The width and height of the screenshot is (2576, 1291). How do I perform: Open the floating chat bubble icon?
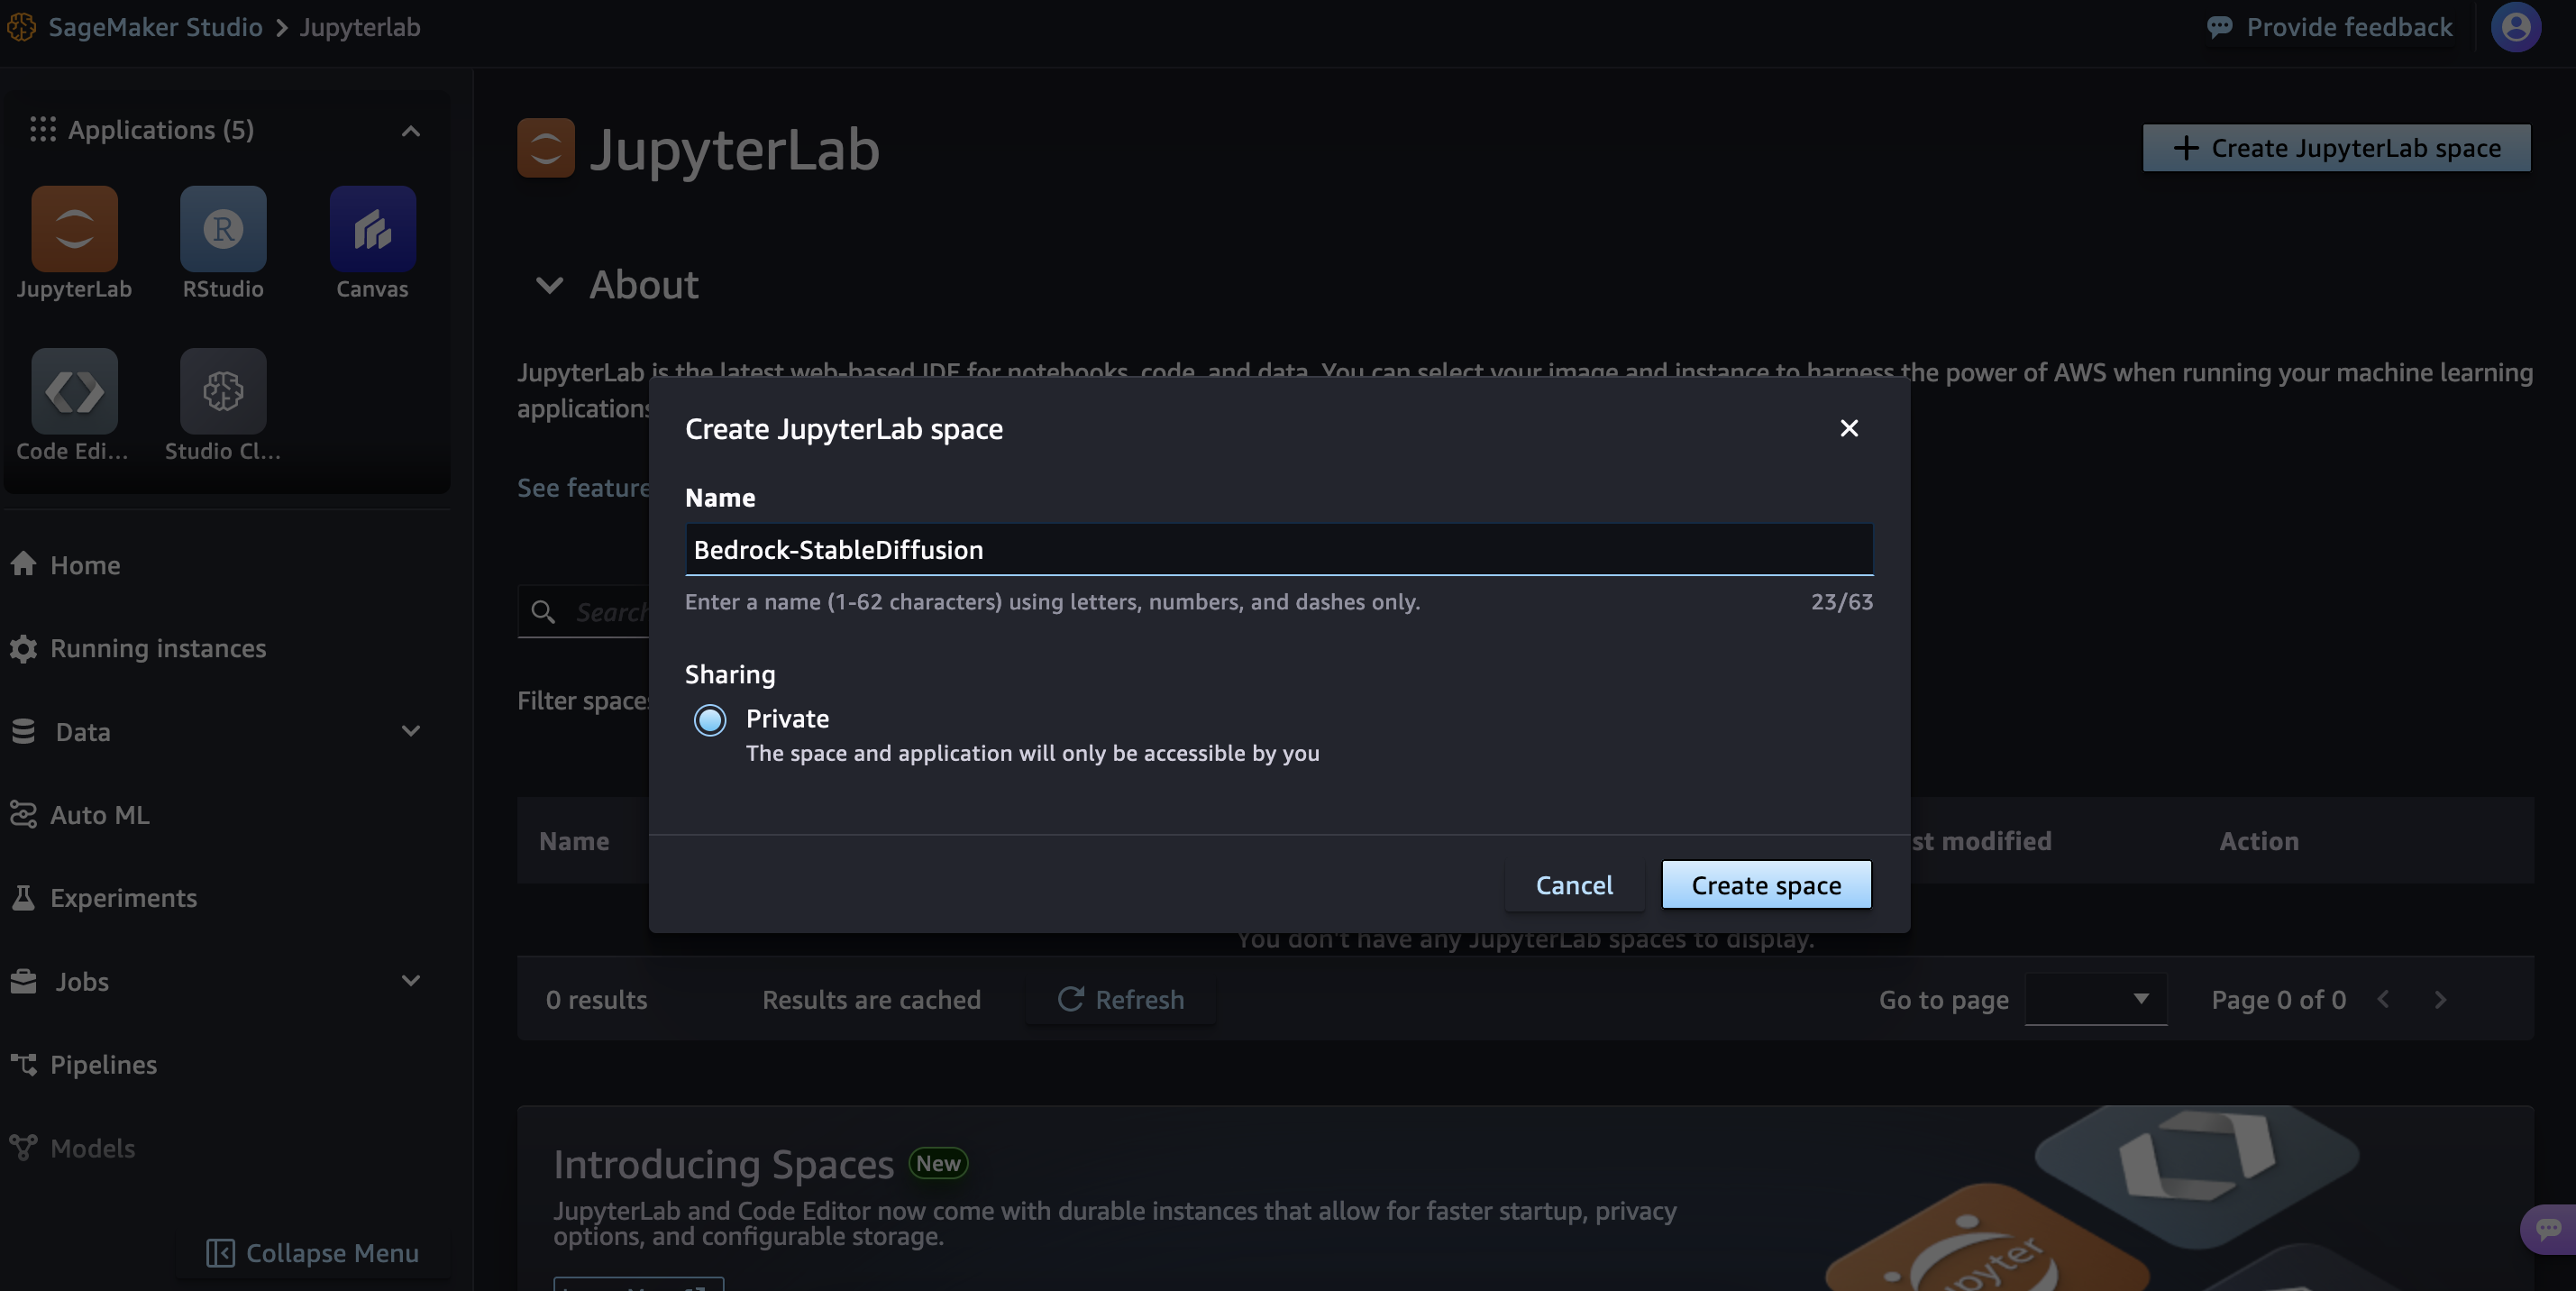pyautogui.click(x=2548, y=1228)
